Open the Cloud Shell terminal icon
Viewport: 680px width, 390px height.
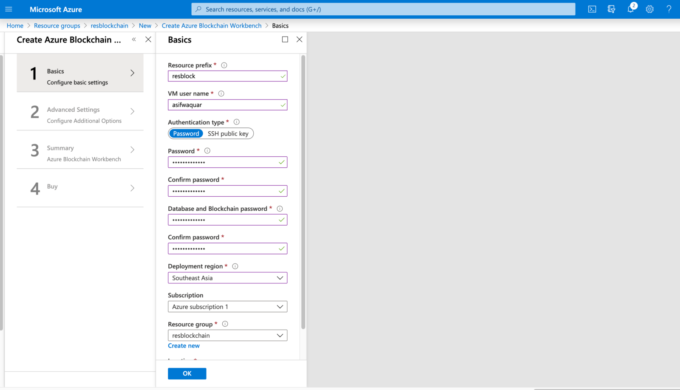(x=592, y=9)
